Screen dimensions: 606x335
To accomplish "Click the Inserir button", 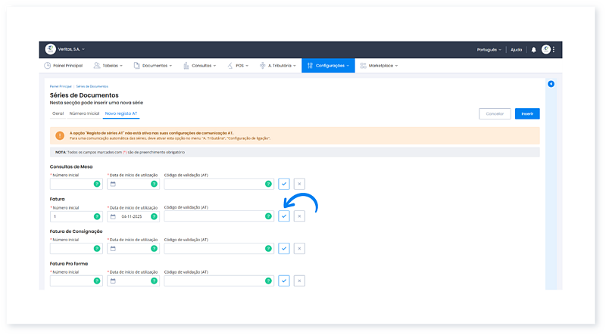I will coord(527,113).
